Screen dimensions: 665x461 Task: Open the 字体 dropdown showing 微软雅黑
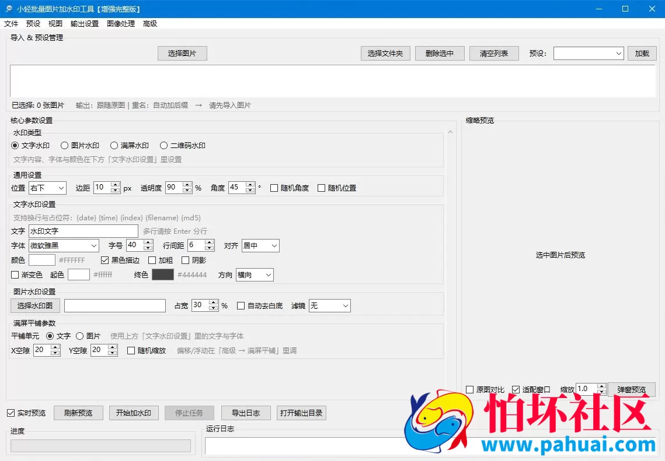[64, 245]
